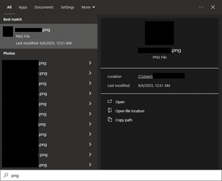Image resolution: width=222 pixels, height=181 pixels.
Task: Open the search options ellipsis menu
Action: click(x=201, y=7)
